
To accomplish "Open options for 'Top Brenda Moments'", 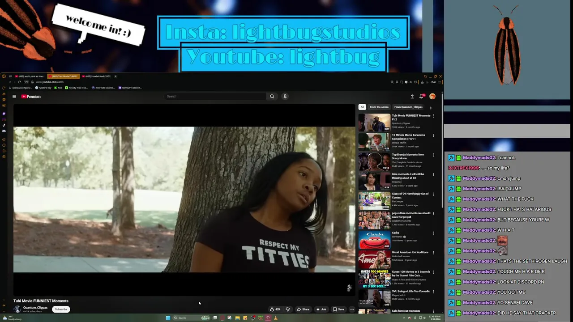I will (x=433, y=155).
